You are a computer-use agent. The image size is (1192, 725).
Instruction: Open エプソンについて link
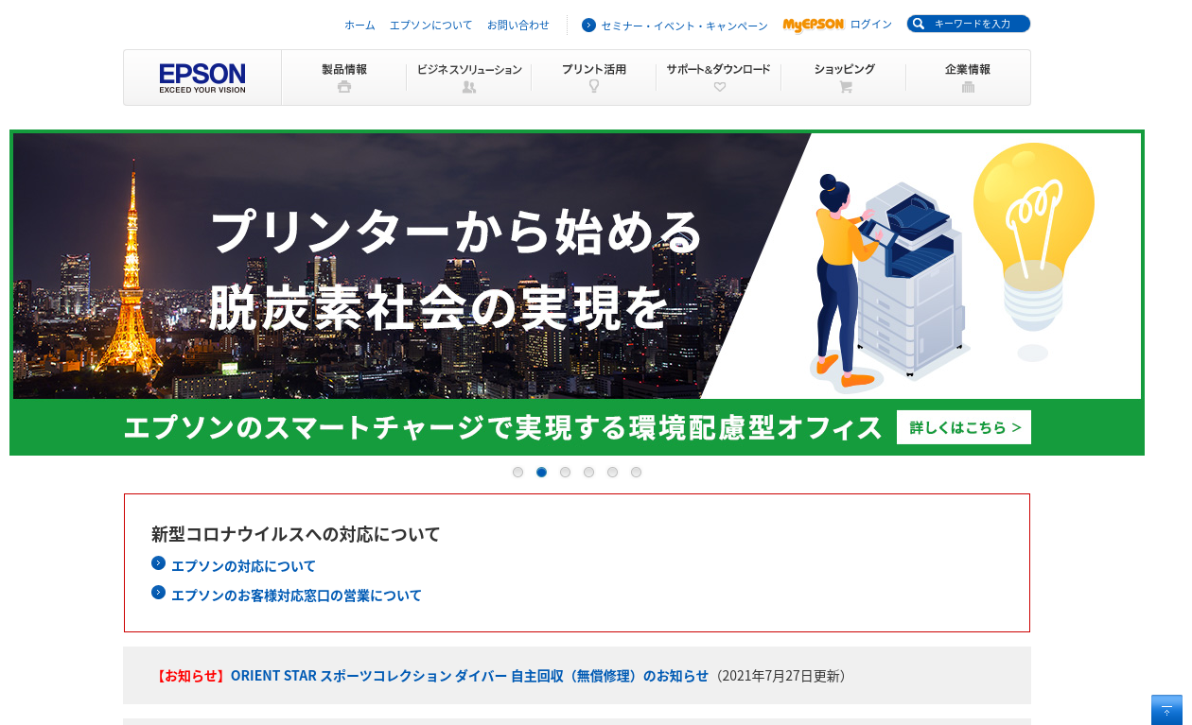click(431, 25)
